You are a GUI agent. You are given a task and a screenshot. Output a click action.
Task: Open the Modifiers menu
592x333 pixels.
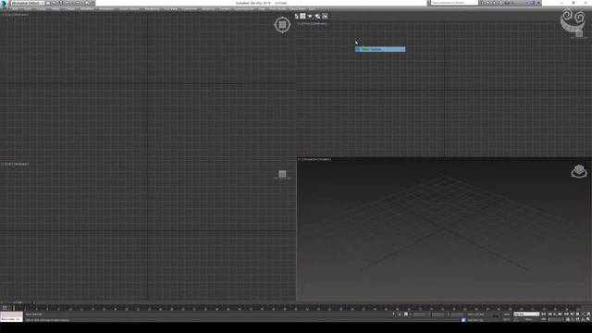pos(87,9)
